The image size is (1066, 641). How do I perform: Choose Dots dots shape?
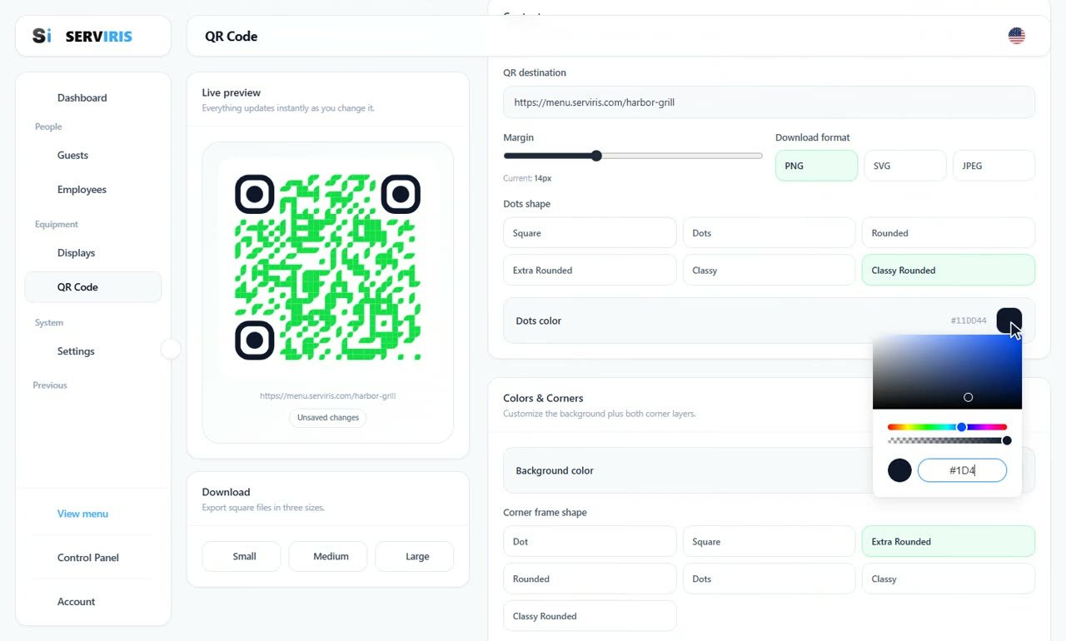pos(769,233)
